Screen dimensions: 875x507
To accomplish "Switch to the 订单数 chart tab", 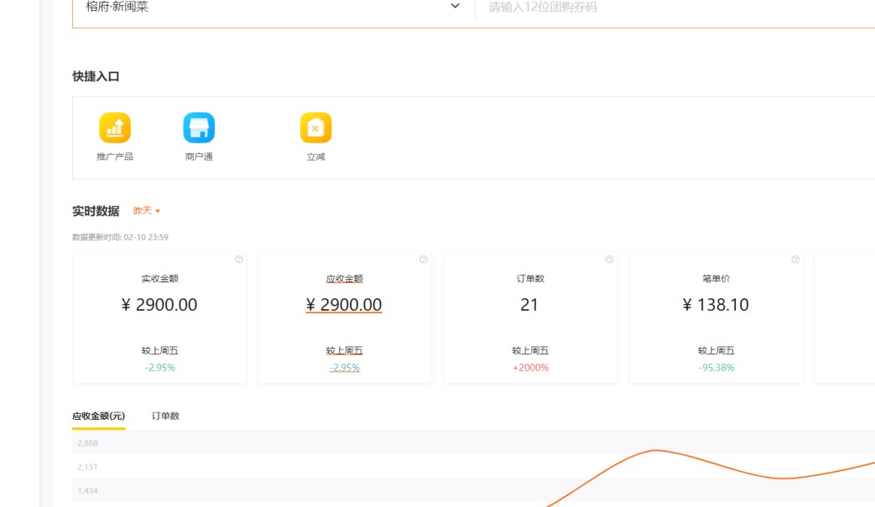I will click(x=165, y=416).
